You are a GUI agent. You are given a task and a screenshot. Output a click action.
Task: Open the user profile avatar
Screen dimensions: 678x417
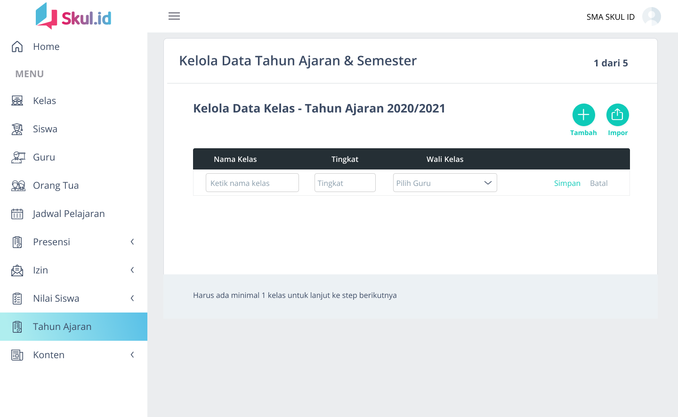pos(651,16)
